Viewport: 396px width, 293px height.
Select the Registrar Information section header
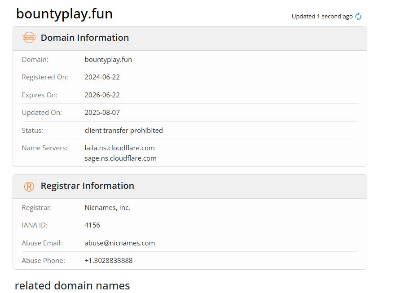click(87, 186)
